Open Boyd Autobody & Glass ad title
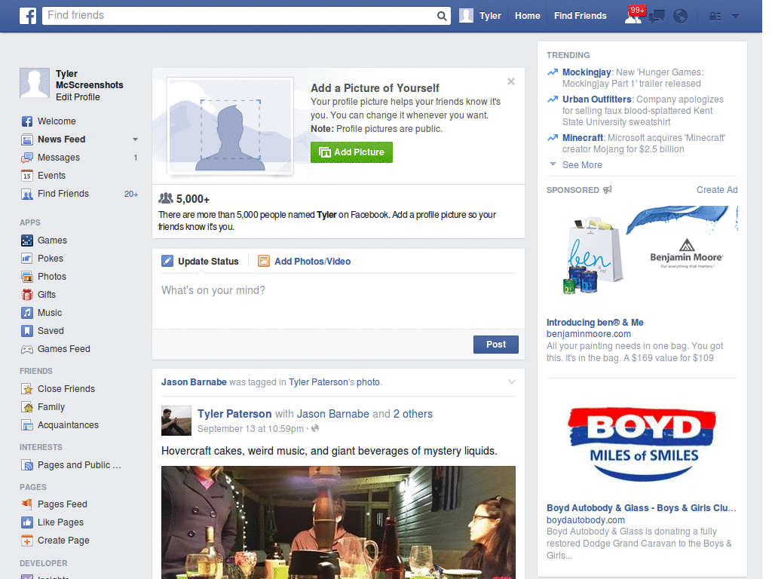This screenshot has height=579, width=772. pos(641,508)
